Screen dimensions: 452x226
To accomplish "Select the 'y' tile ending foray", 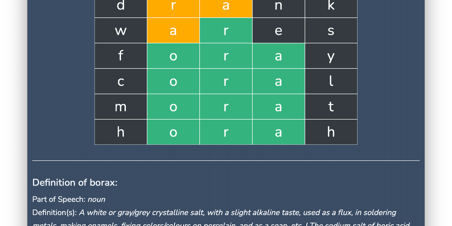I will [x=331, y=56].
